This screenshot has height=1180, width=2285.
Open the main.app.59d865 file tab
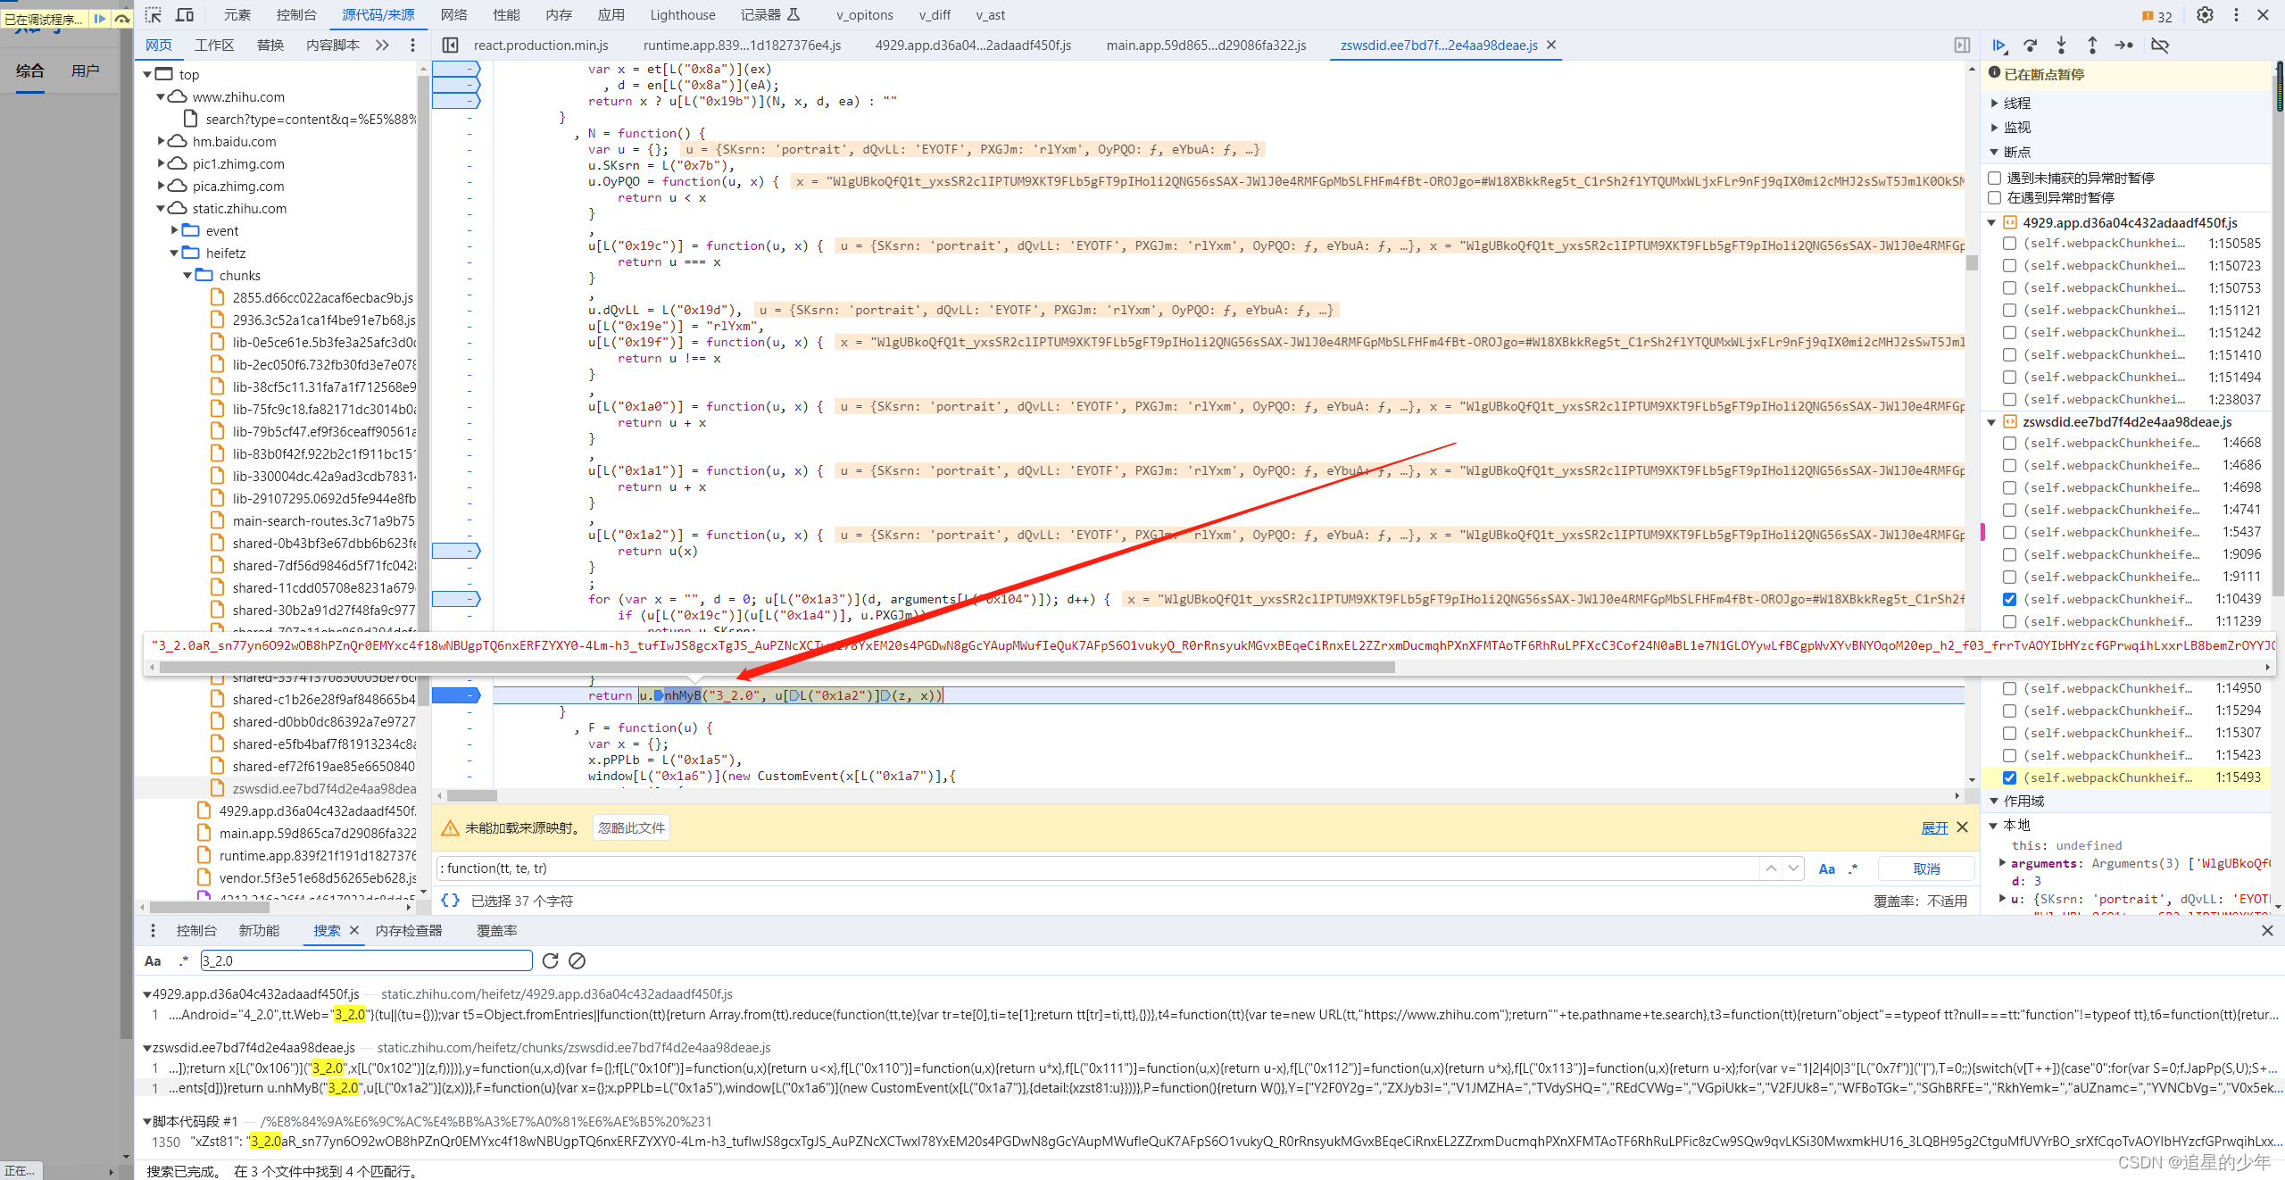[1206, 45]
